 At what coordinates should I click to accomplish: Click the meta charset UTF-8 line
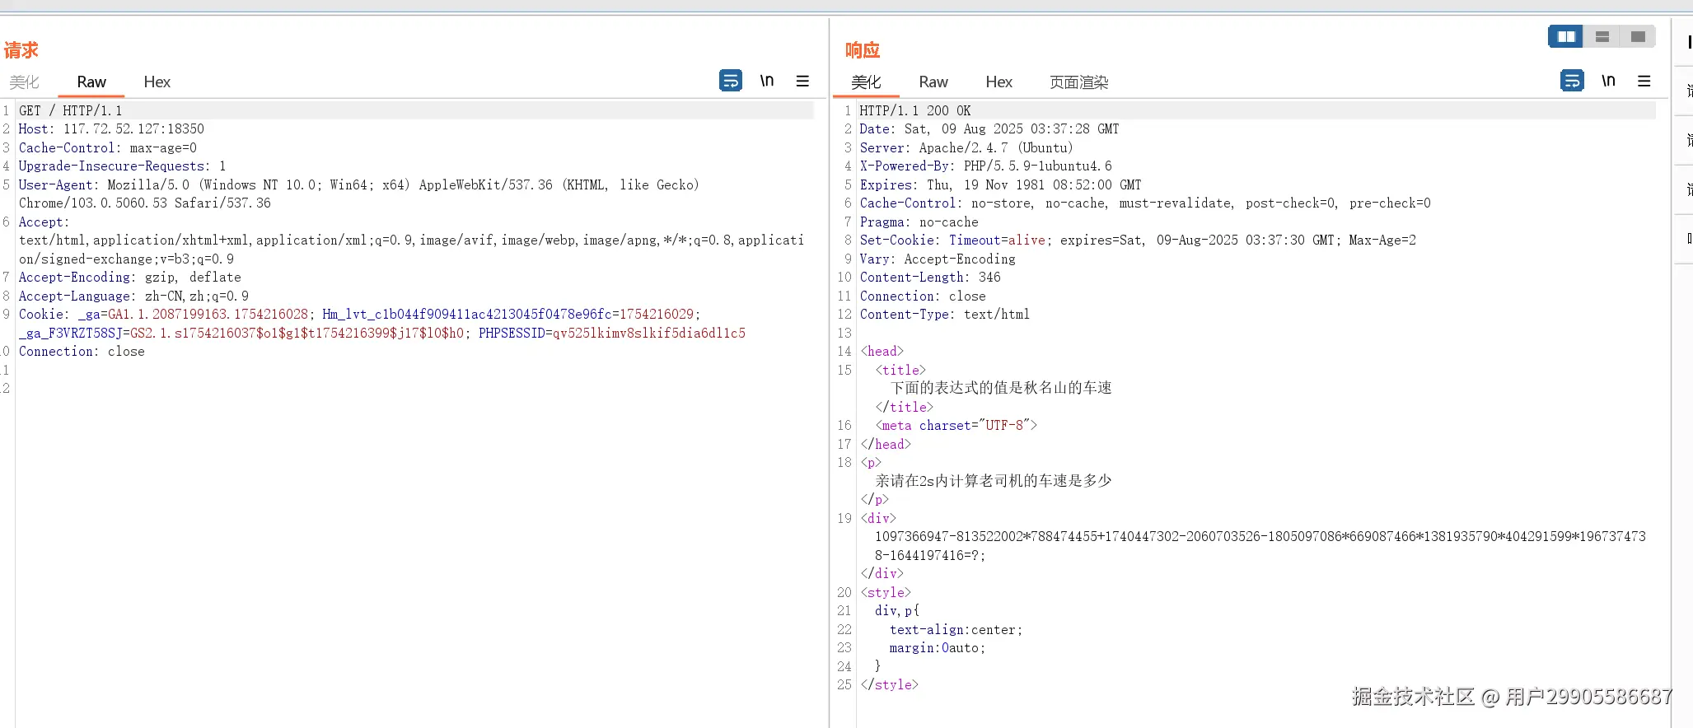(x=956, y=425)
